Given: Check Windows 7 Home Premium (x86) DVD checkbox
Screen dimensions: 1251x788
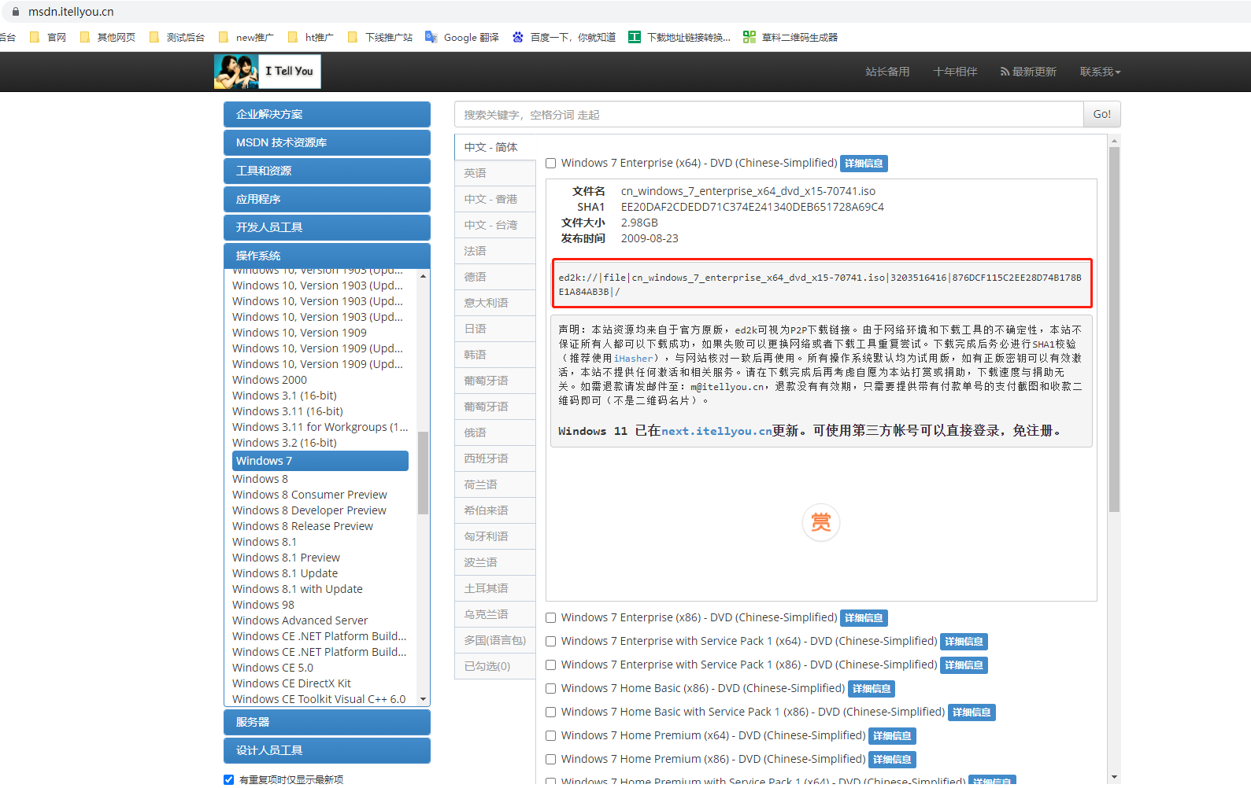Looking at the screenshot, I should coord(551,760).
